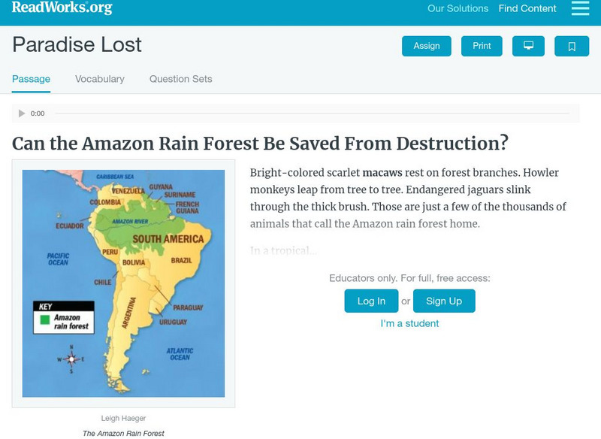Click the green Amazon rain forest key swatch

(46, 319)
